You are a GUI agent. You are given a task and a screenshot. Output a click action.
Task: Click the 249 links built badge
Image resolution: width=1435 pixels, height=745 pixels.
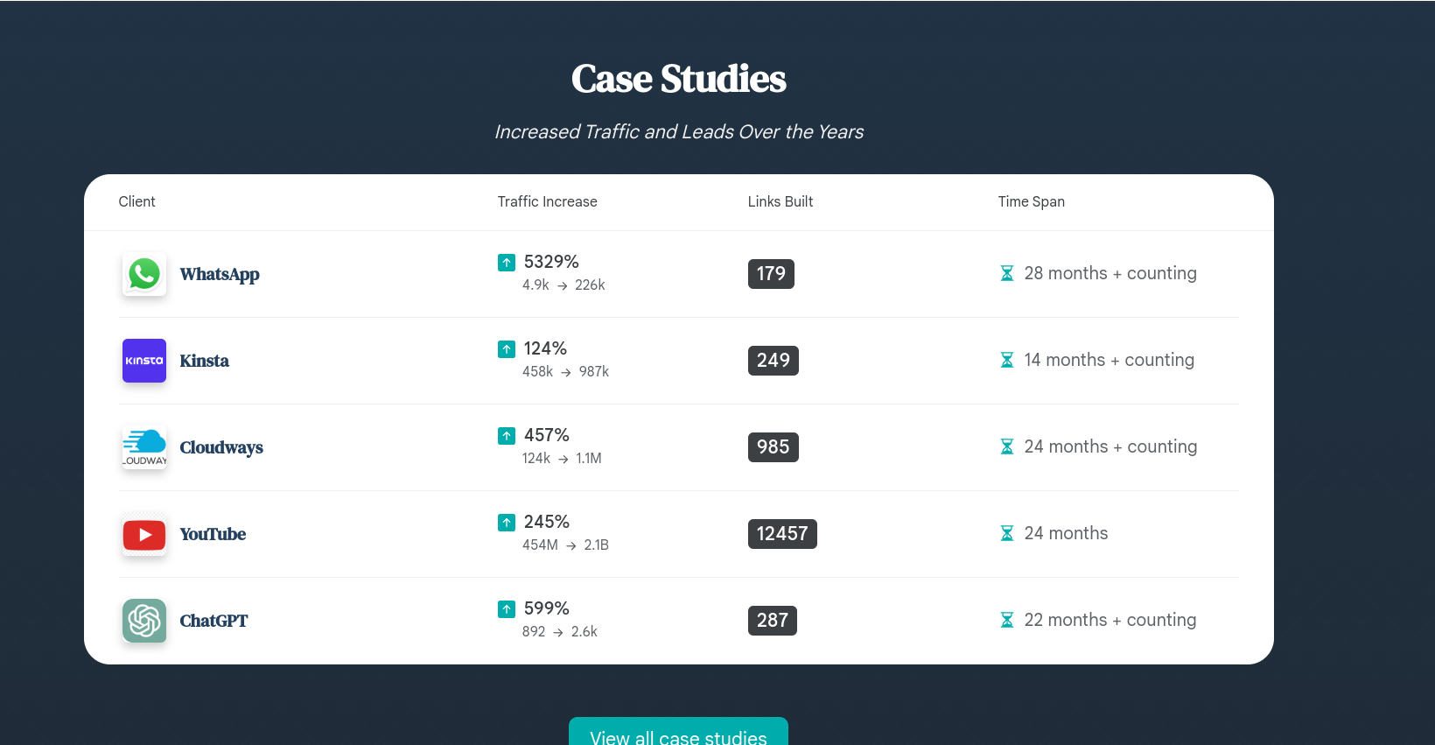pyautogui.click(x=773, y=361)
